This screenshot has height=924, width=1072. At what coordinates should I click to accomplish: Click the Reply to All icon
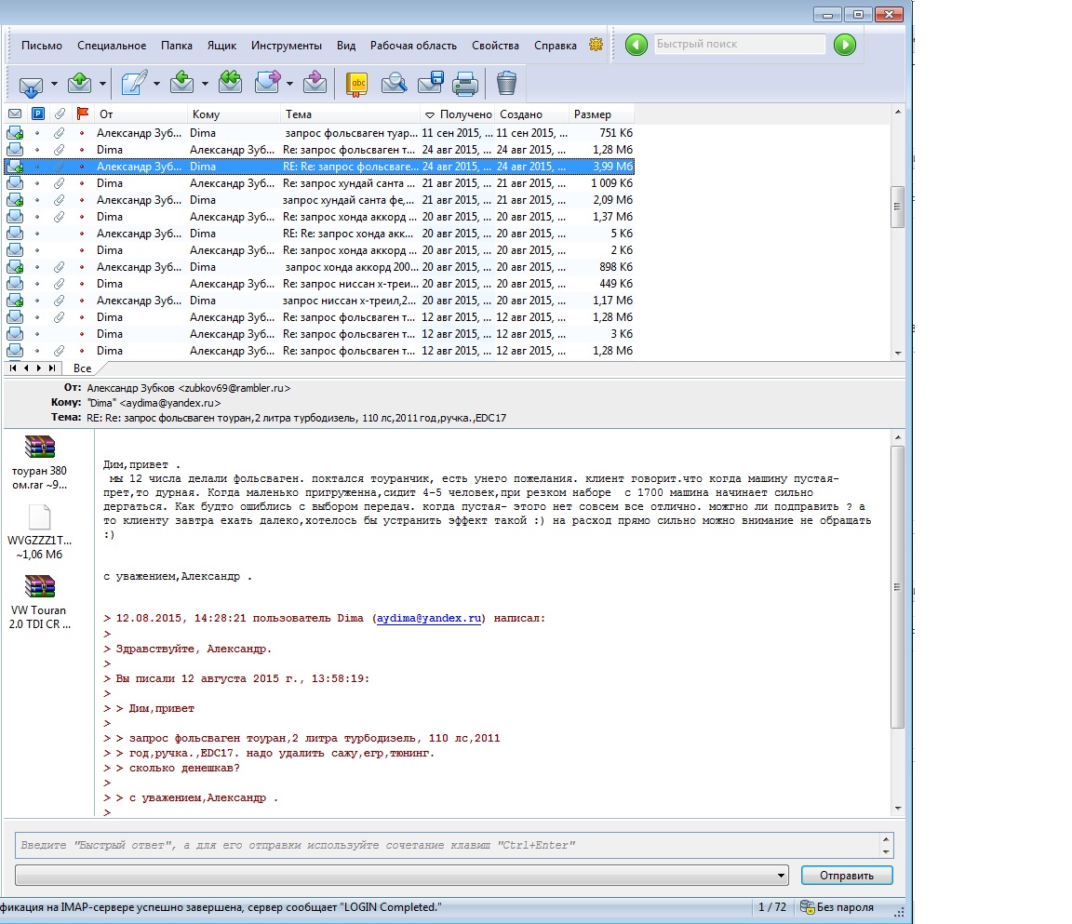231,84
